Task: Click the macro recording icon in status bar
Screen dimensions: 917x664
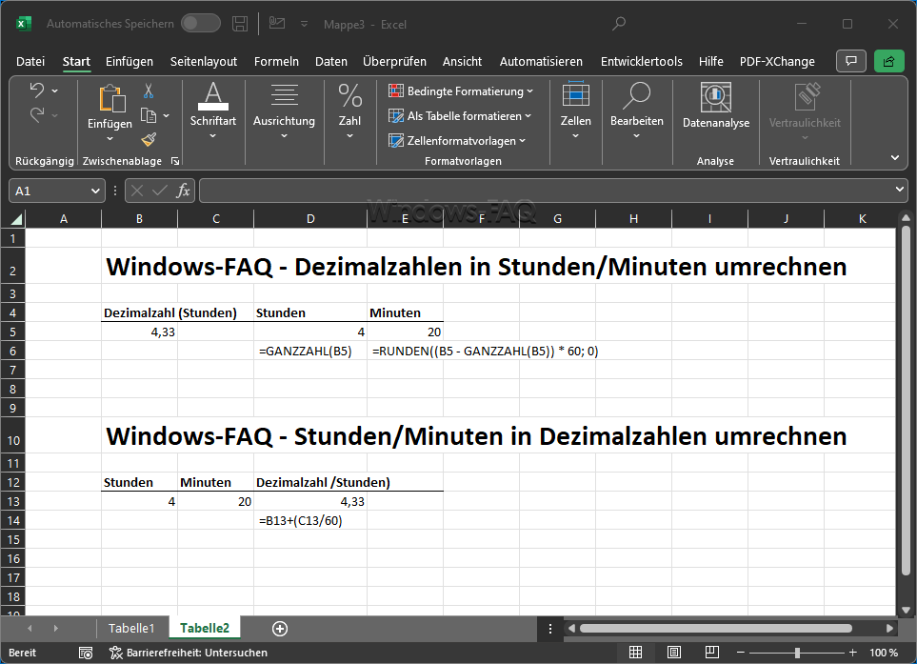Action: pyautogui.click(x=86, y=653)
